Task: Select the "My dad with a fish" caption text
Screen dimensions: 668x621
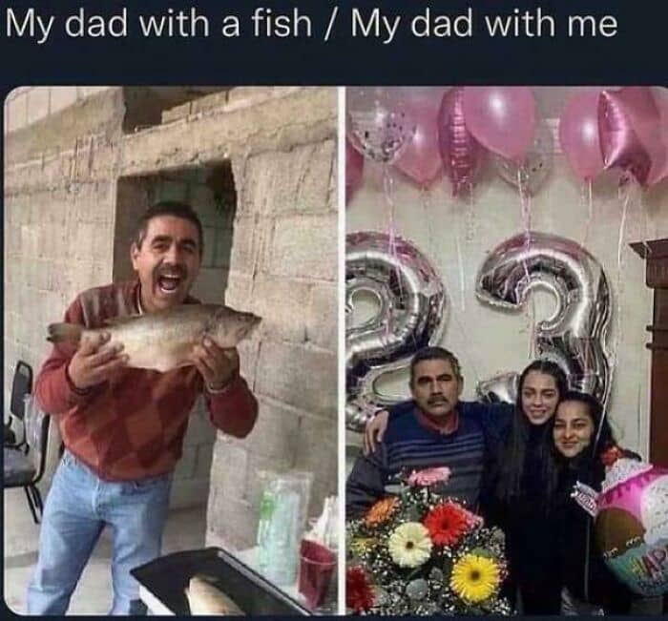Action: (158, 24)
